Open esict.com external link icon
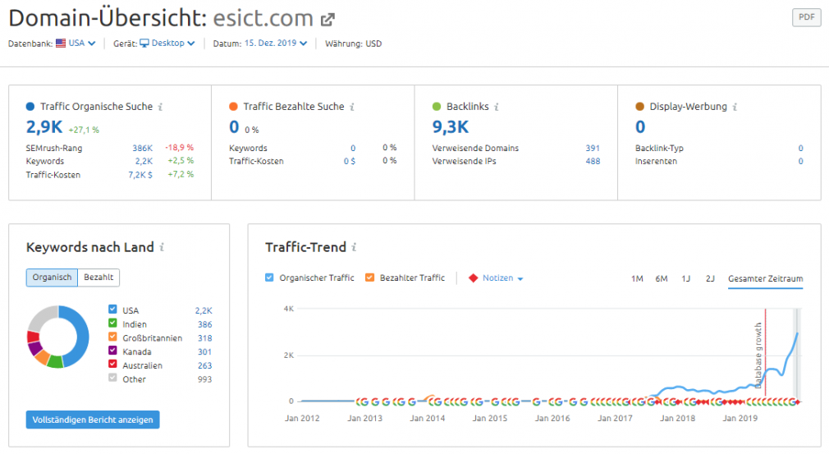This screenshot has height=454, width=829. click(x=327, y=20)
